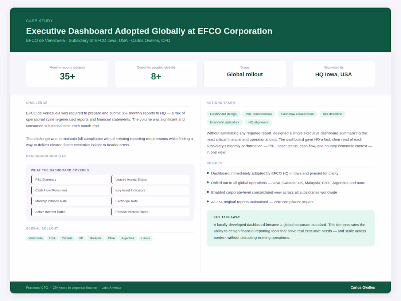This screenshot has height=301, width=401.
Task: Toggle the P&L Summary module item
Action: click(70, 180)
